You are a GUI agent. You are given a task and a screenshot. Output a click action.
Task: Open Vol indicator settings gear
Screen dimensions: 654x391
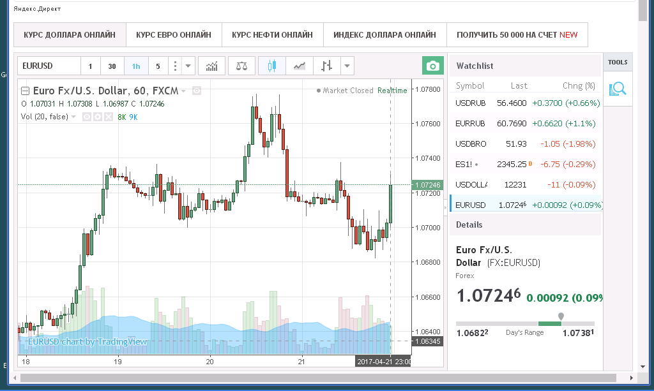[x=98, y=117]
